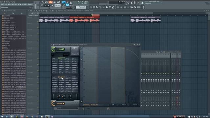Click the transport record button
The image size is (210, 118).
pyautogui.click(x=52, y=5)
